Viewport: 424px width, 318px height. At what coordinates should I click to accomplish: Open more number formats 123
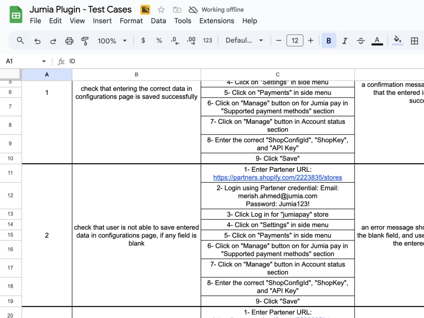[x=207, y=41]
